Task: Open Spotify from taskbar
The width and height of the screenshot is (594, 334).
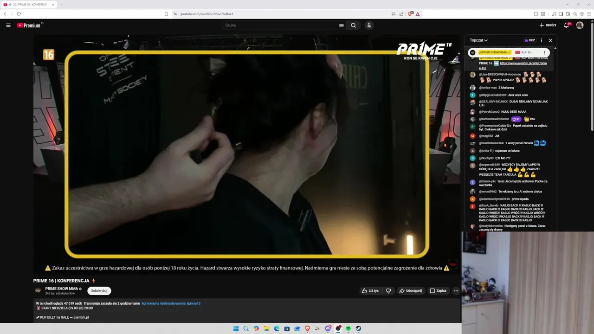Action: 348,328
